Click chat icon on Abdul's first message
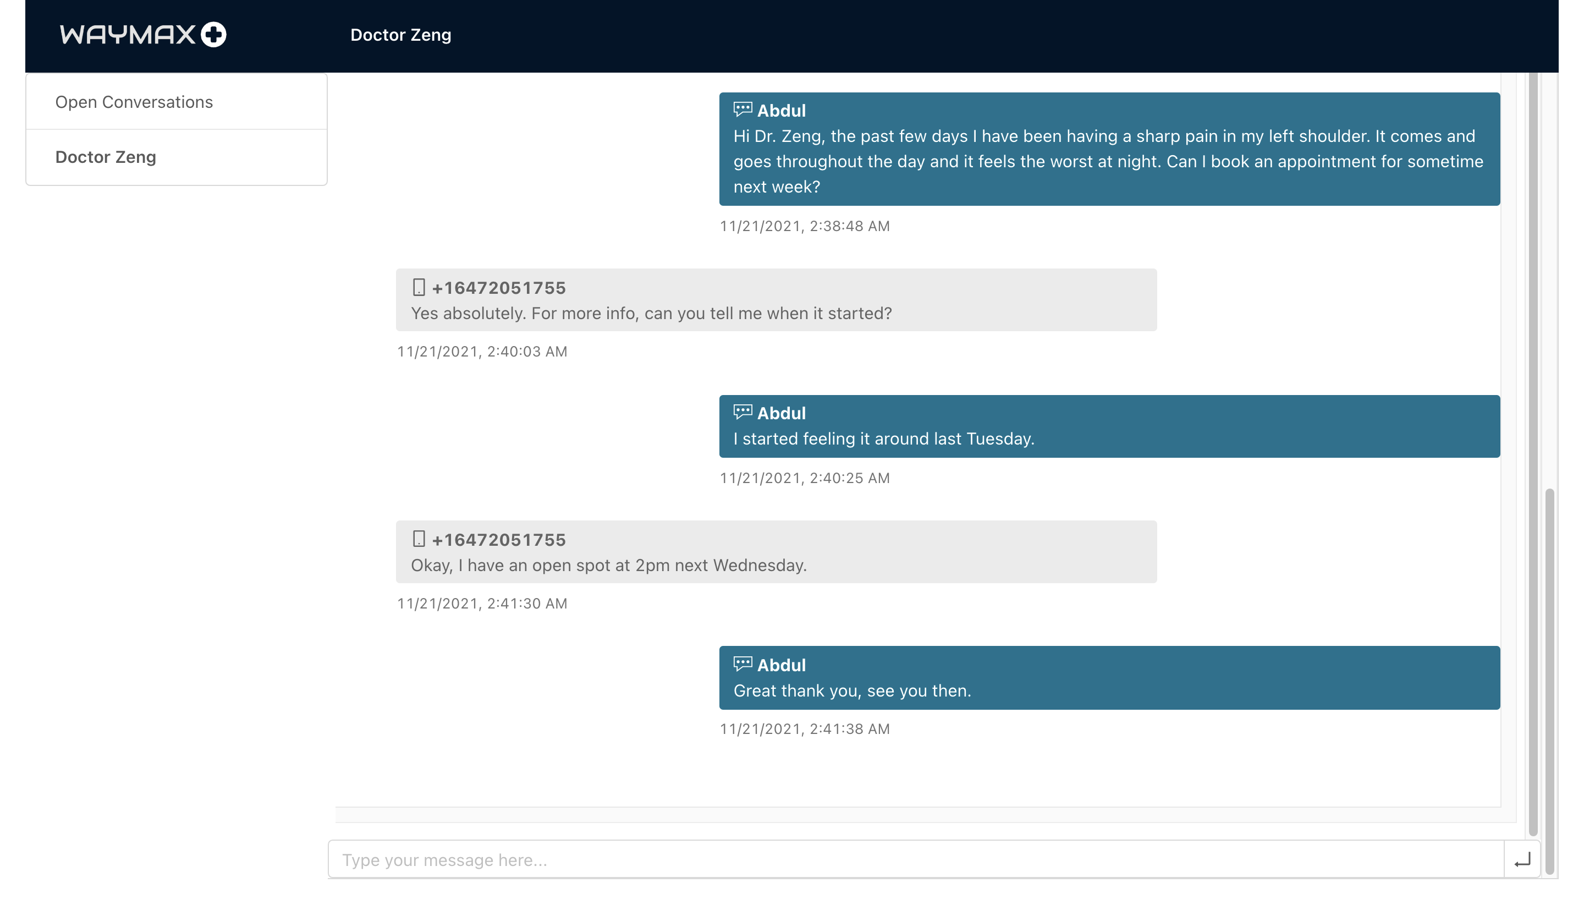 coord(743,110)
